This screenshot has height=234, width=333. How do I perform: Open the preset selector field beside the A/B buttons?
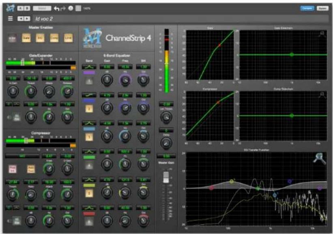[42, 8]
